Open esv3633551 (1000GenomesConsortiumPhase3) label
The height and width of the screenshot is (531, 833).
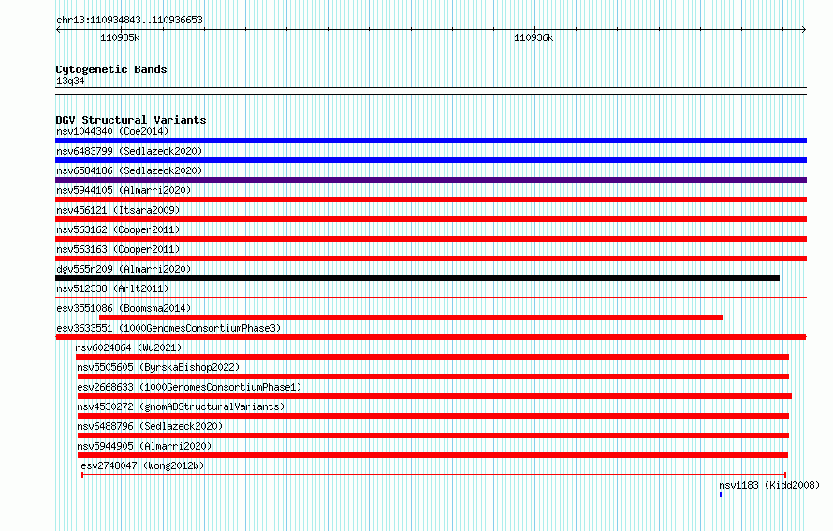168,328
